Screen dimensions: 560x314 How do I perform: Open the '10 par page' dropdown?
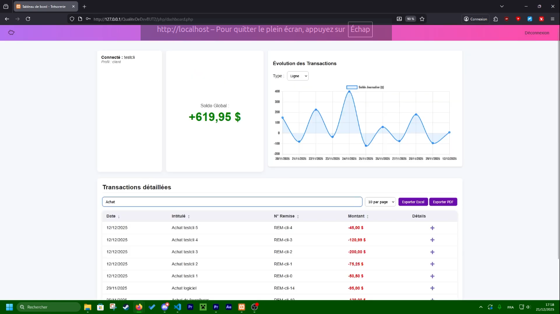pos(380,202)
